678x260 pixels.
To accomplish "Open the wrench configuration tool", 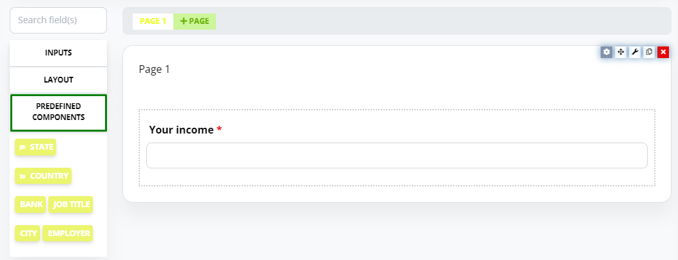I will [635, 52].
